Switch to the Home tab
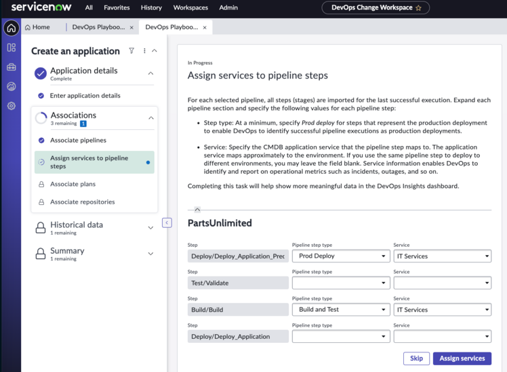507x372 pixels. [37, 28]
